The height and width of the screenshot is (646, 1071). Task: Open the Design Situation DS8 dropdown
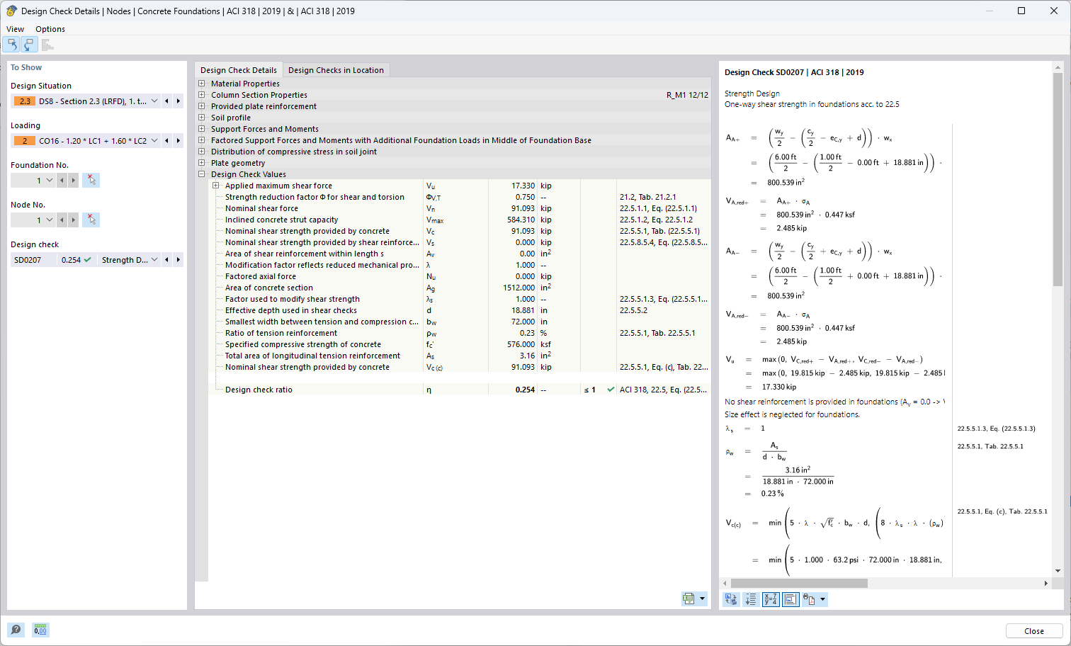(x=154, y=101)
